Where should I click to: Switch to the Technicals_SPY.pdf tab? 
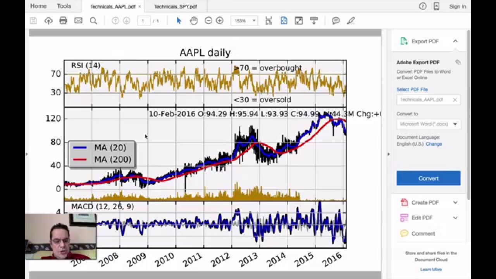coord(175,7)
